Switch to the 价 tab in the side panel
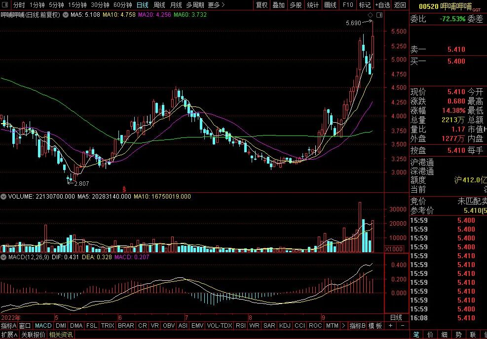The height and width of the screenshot is (339, 487). coord(430,335)
